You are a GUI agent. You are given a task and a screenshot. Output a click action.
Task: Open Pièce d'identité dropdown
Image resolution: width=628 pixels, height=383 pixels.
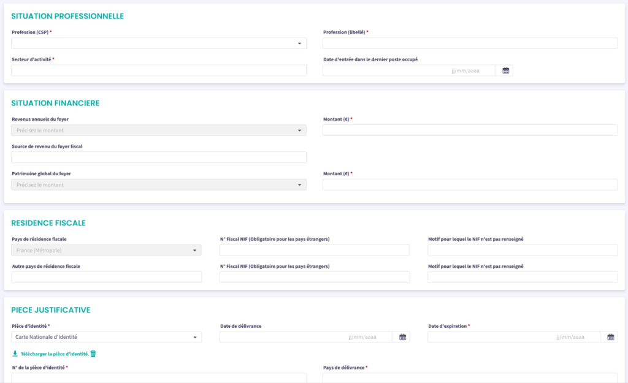pyautogui.click(x=106, y=337)
